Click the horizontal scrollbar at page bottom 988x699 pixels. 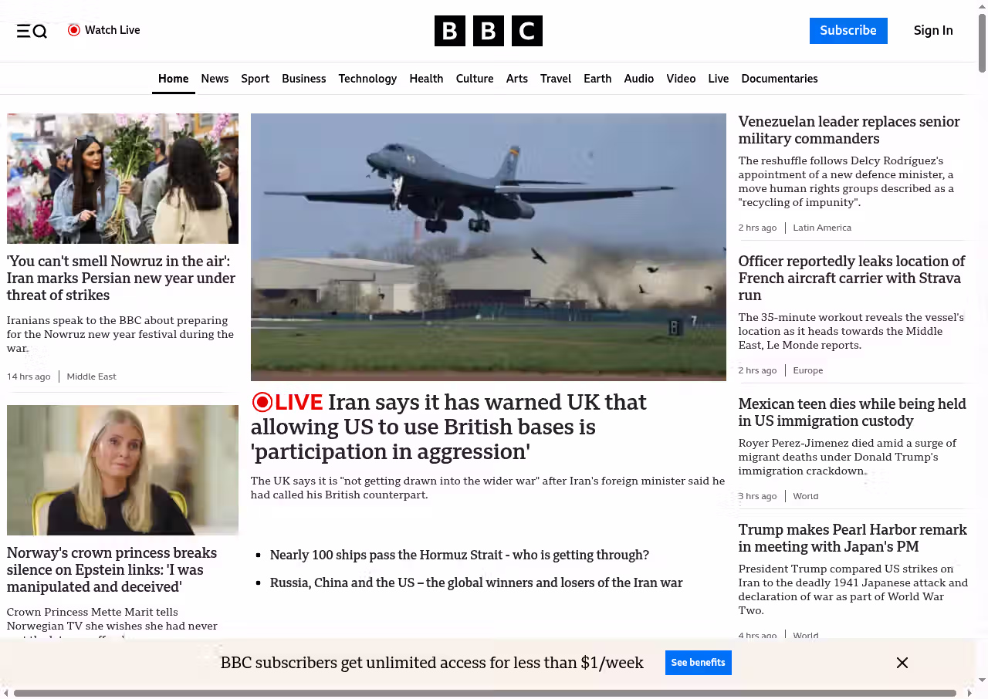point(485,693)
